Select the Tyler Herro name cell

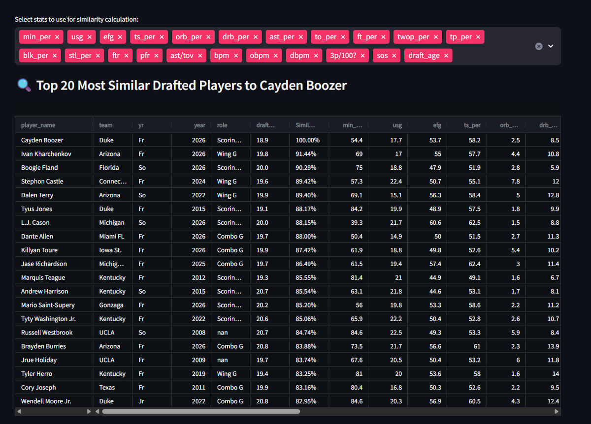pos(54,374)
